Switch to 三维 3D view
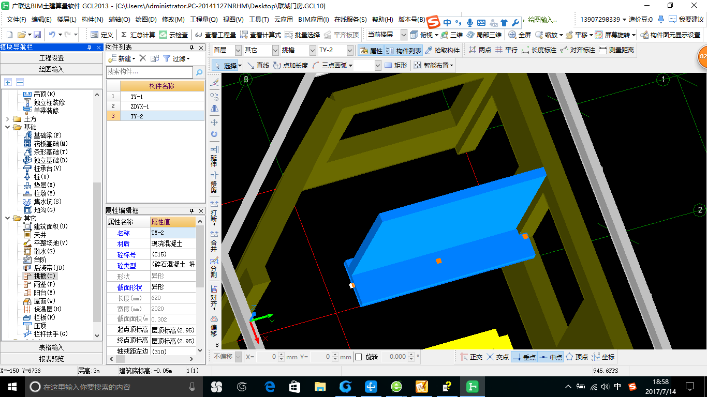This screenshot has height=397, width=707. tap(452, 35)
